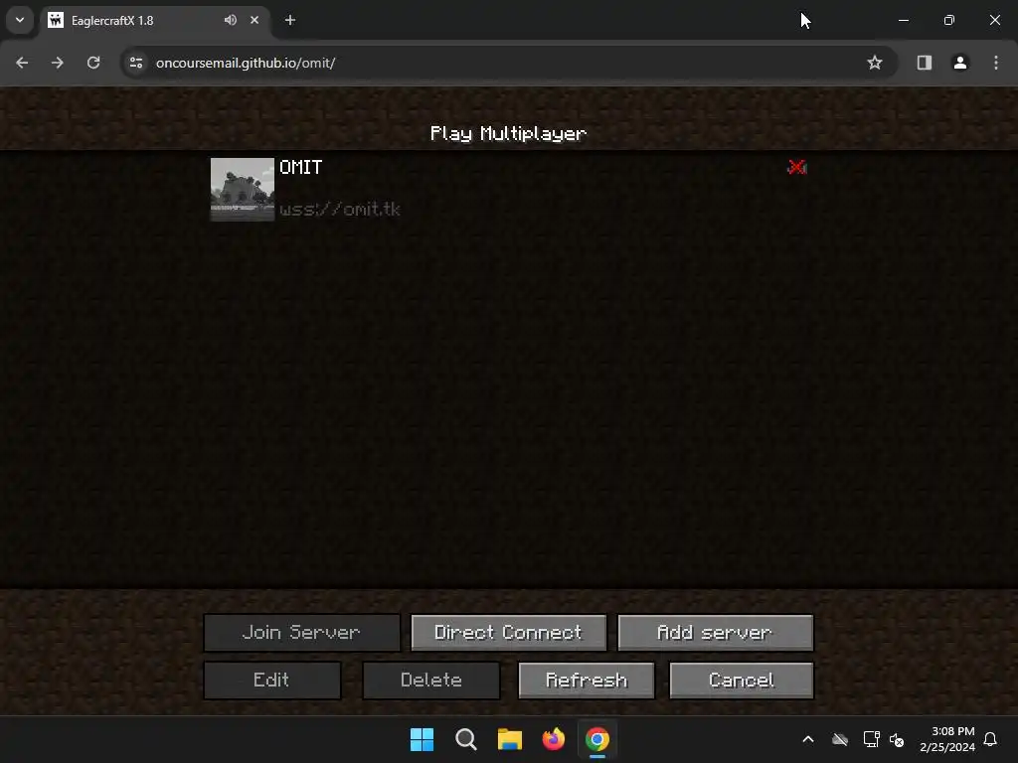Reload the current page
This screenshot has height=763, width=1018.
click(x=93, y=63)
